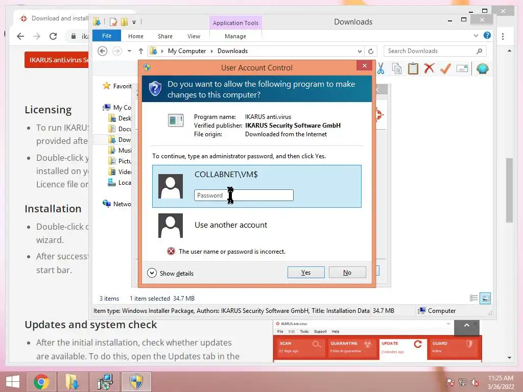The width and height of the screenshot is (523, 392).
Task: Click the Application Tools tab header
Action: coord(235,22)
